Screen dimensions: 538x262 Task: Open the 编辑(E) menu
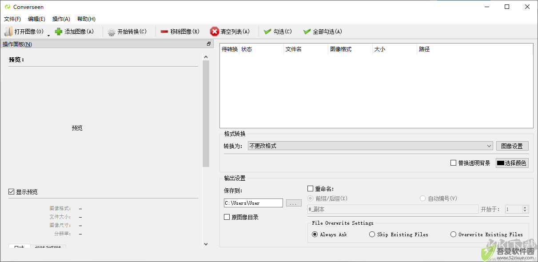tap(36, 19)
